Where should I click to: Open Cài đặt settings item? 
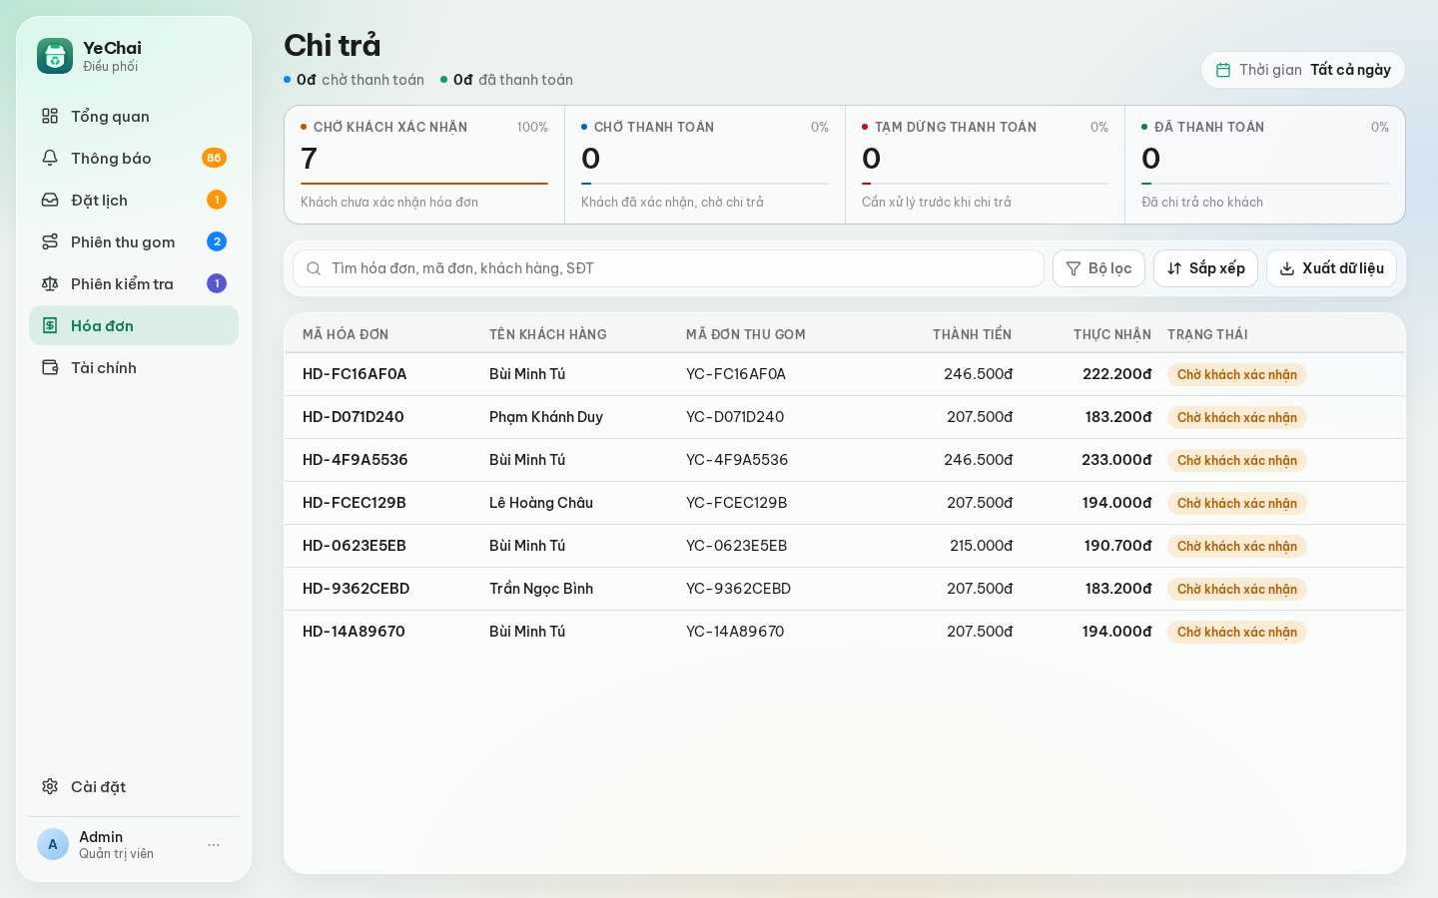coord(134,786)
